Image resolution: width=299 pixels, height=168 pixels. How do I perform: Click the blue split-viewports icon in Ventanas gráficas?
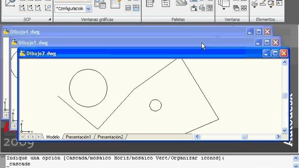tap(136, 8)
